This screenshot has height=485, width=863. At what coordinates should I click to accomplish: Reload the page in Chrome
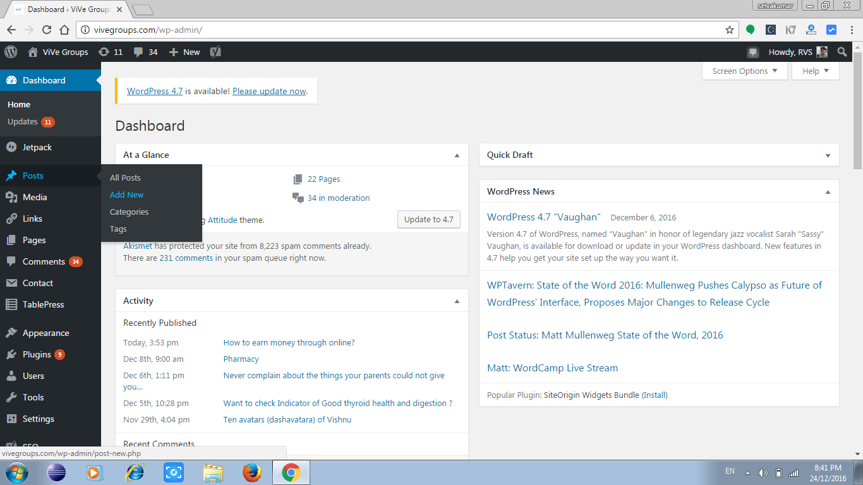click(46, 30)
